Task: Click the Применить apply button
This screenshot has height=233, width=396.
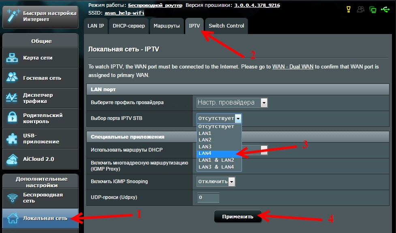Action: click(238, 217)
